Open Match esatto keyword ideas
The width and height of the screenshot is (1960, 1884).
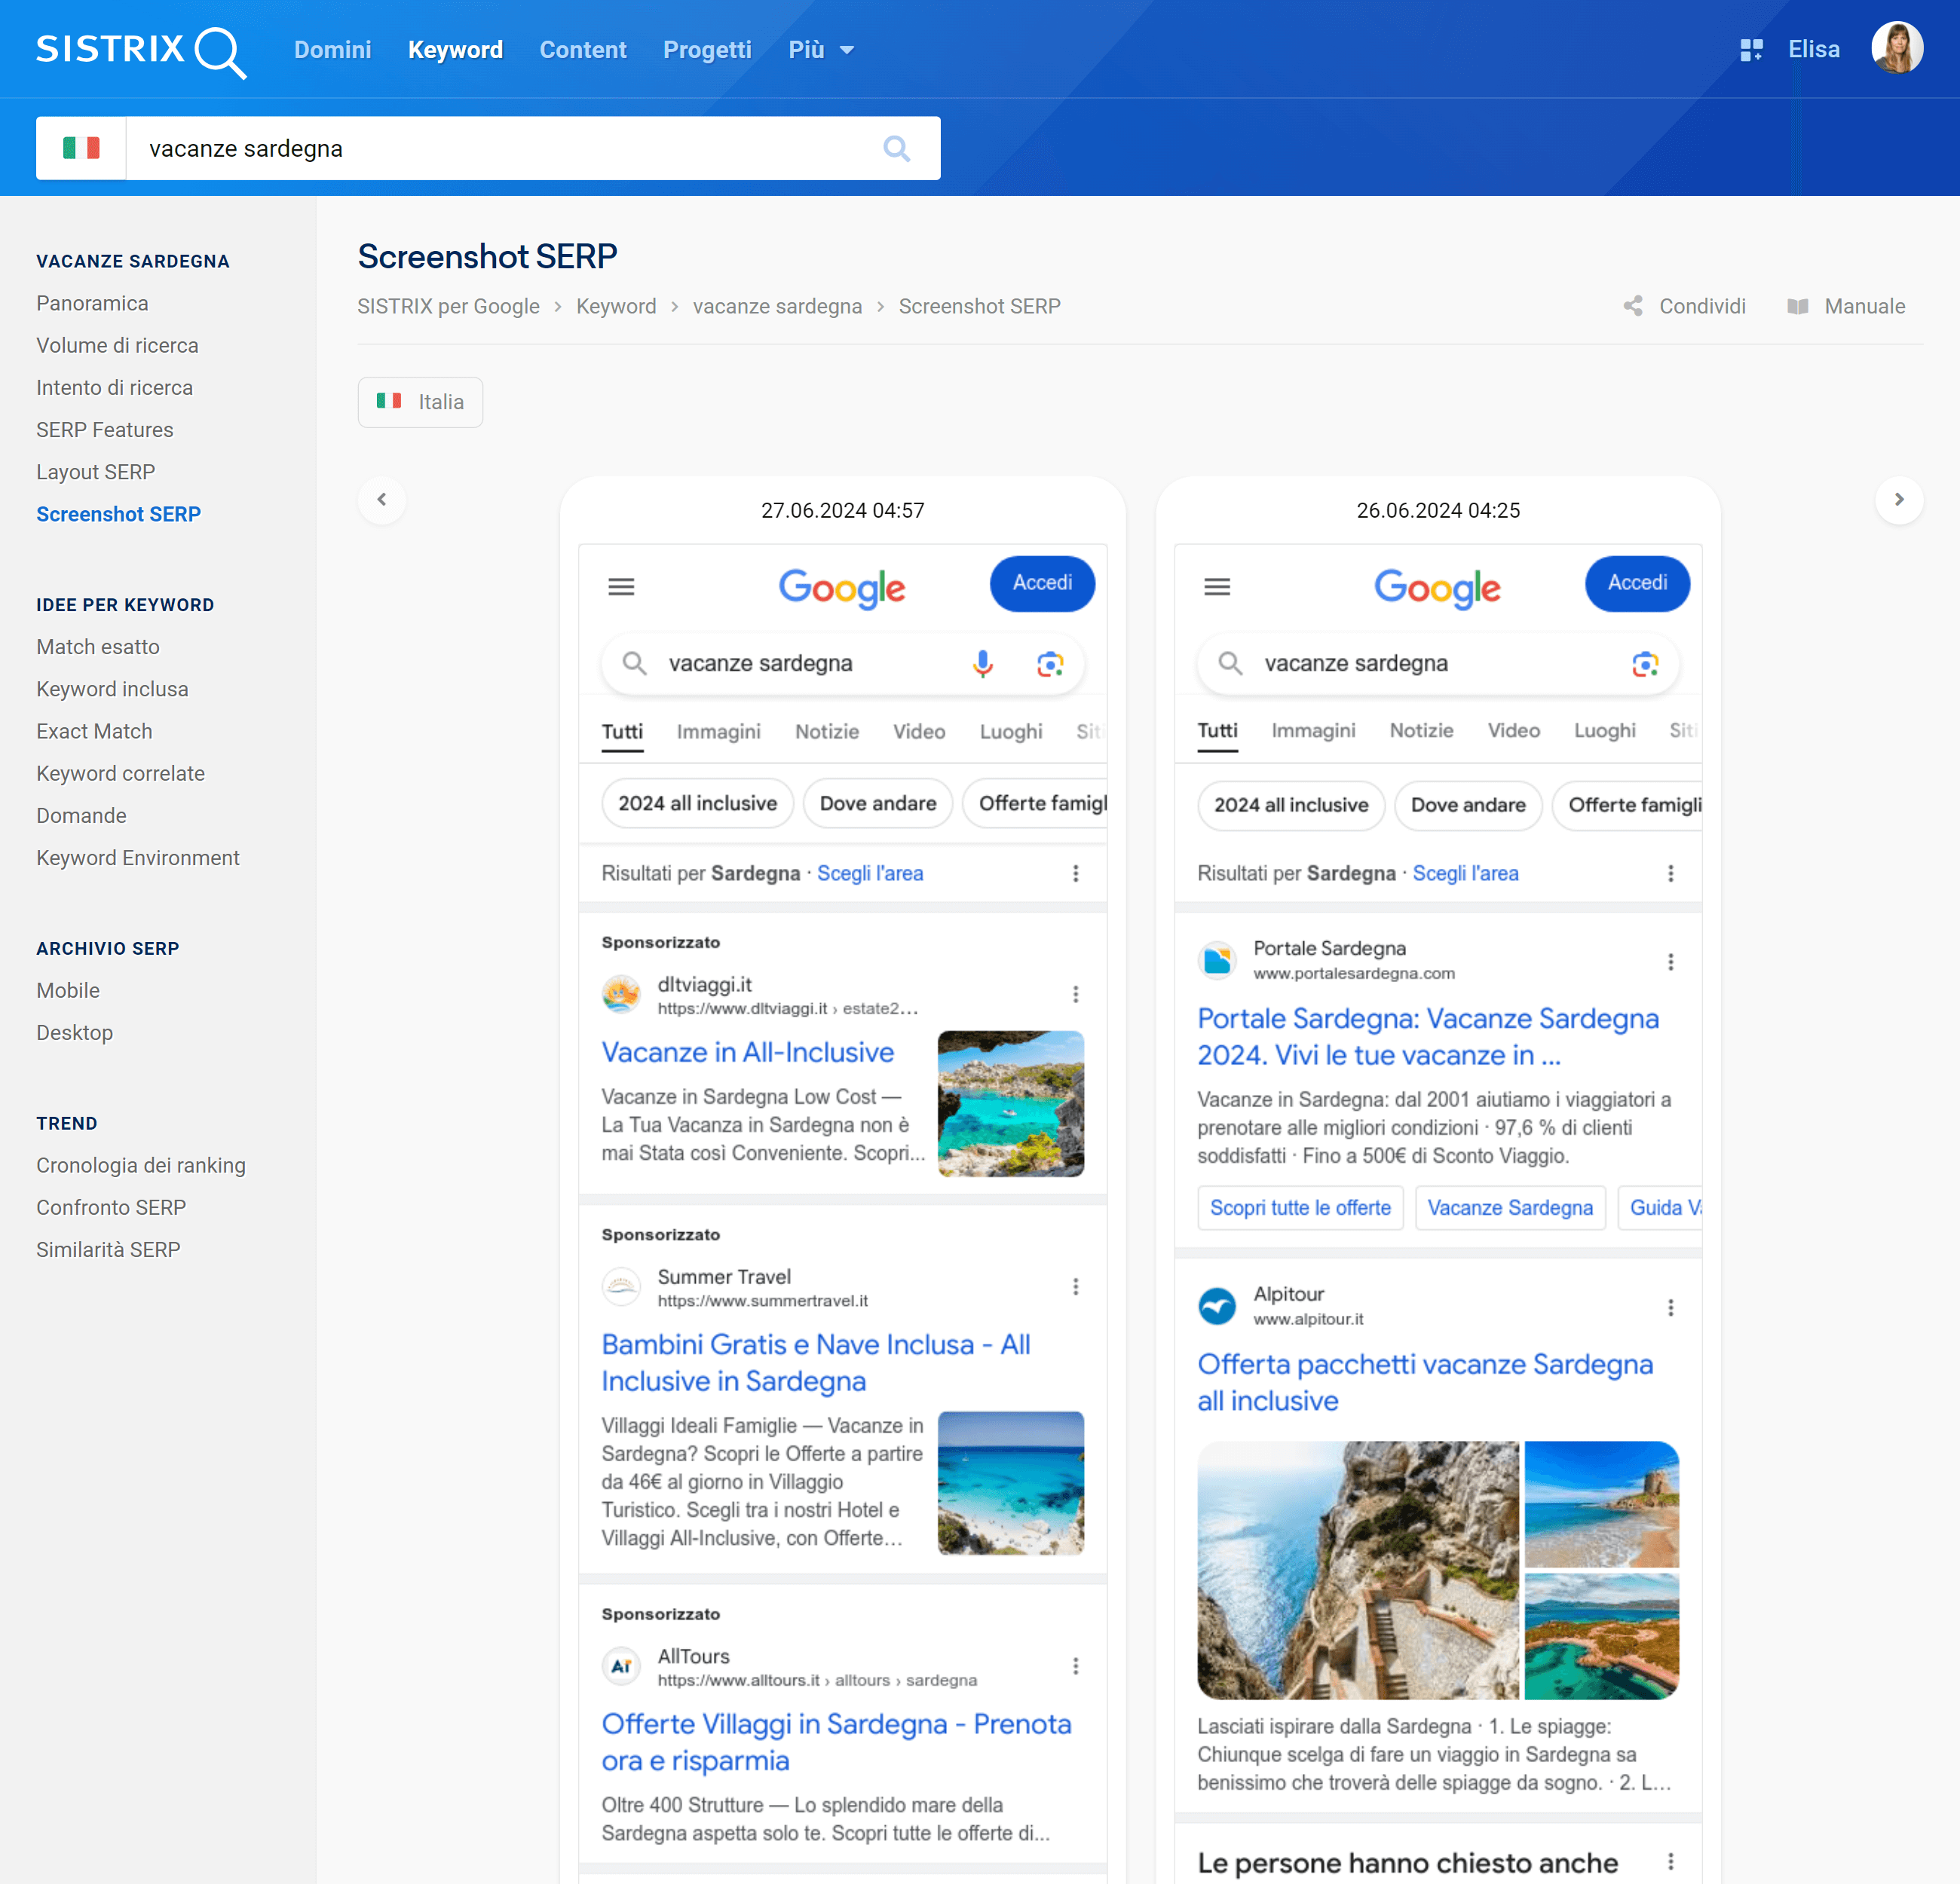(98, 647)
